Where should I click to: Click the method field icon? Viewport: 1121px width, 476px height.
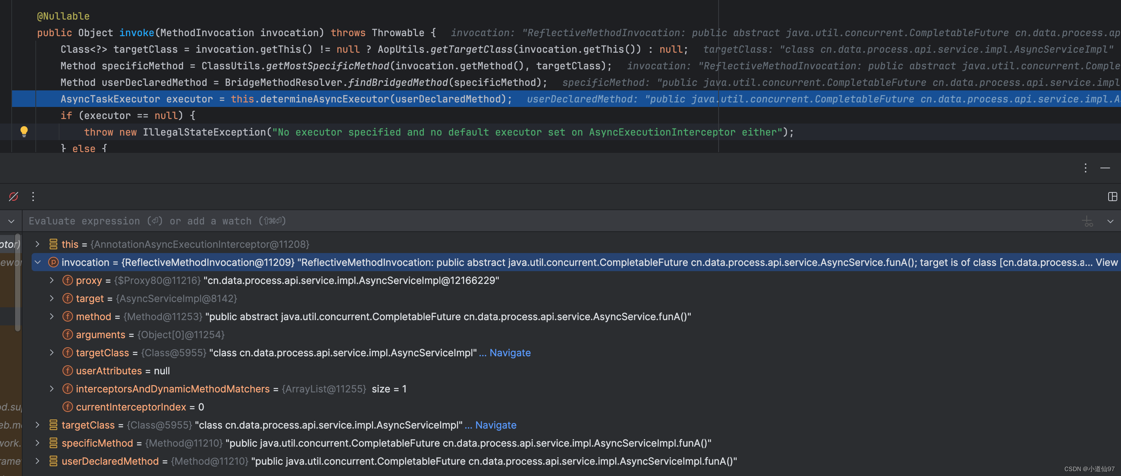click(x=67, y=317)
